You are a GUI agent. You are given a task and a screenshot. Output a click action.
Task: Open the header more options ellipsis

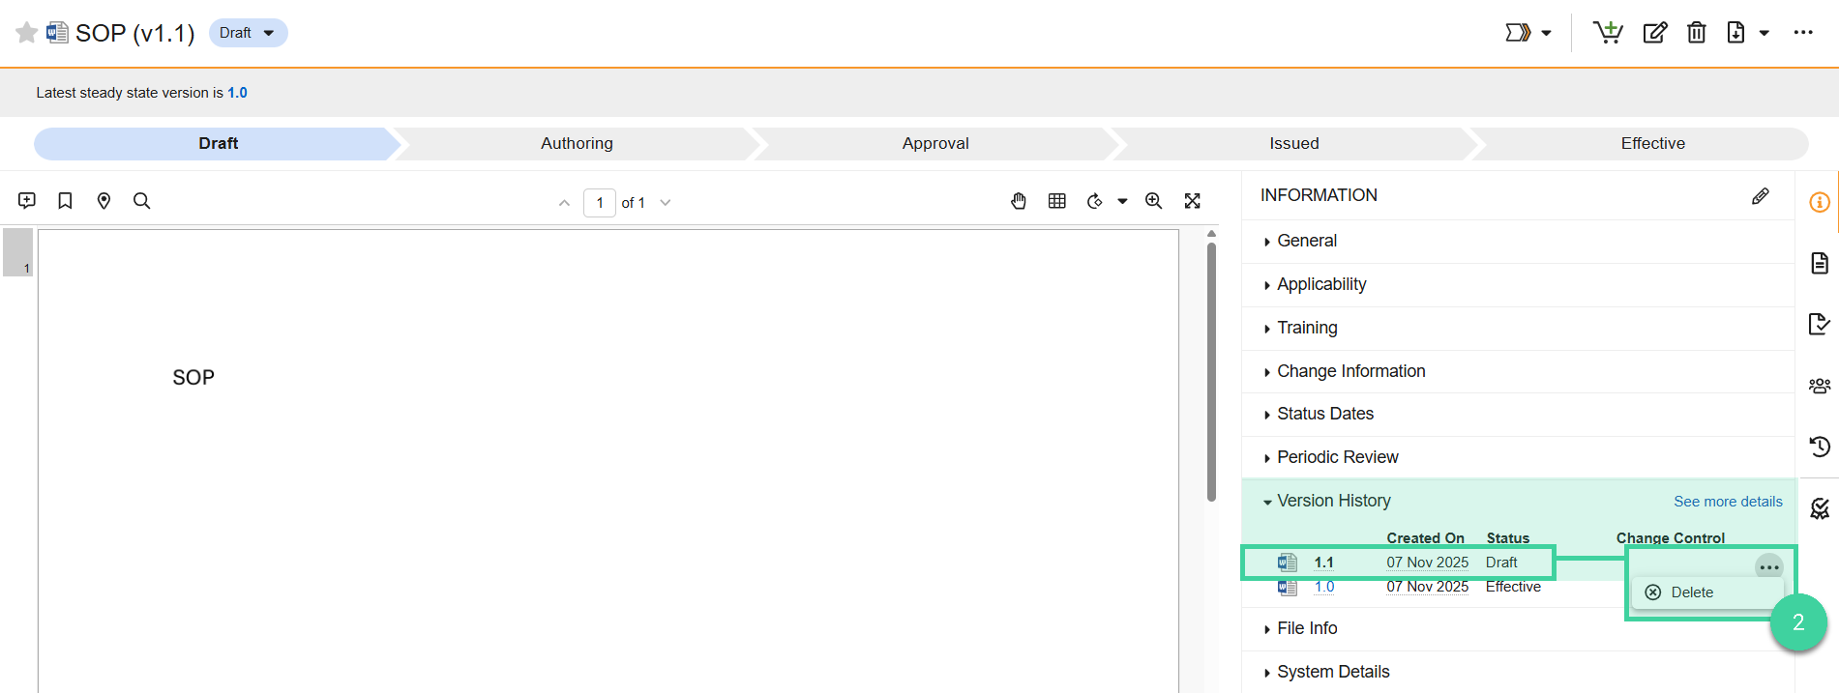(x=1803, y=33)
